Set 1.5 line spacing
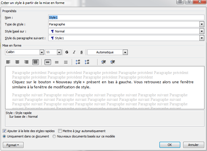207x151 pixels. 57,62
